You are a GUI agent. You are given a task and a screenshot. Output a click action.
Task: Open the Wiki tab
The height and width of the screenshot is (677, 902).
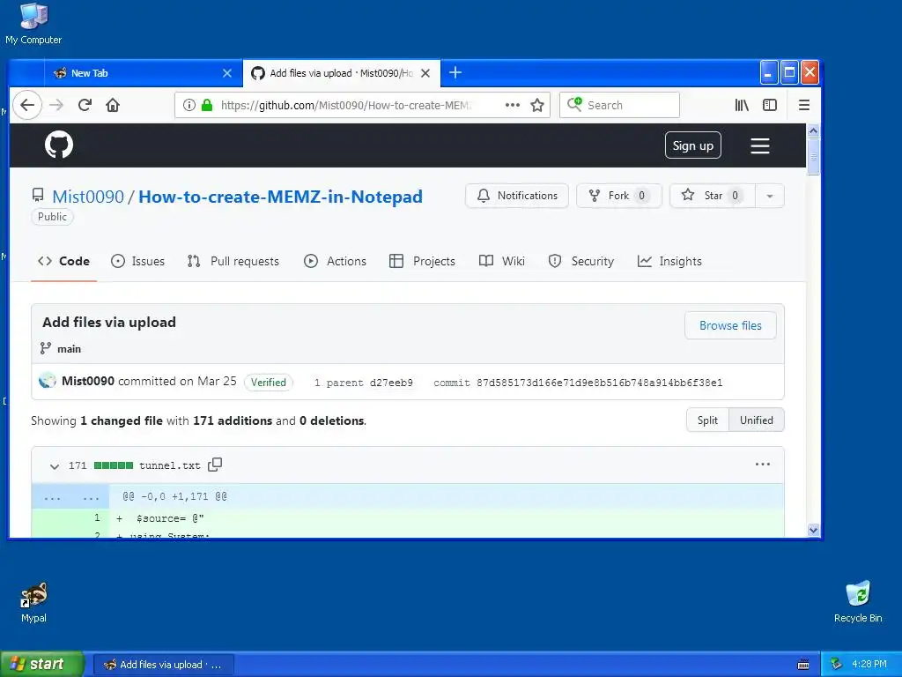[x=501, y=261]
